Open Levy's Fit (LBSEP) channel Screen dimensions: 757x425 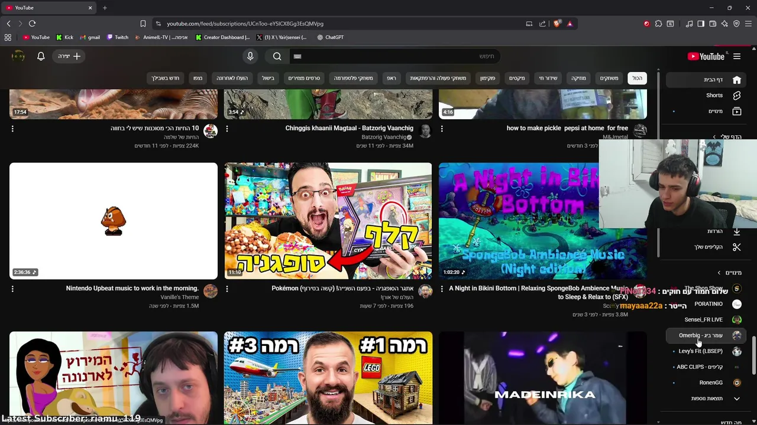[x=707, y=351]
